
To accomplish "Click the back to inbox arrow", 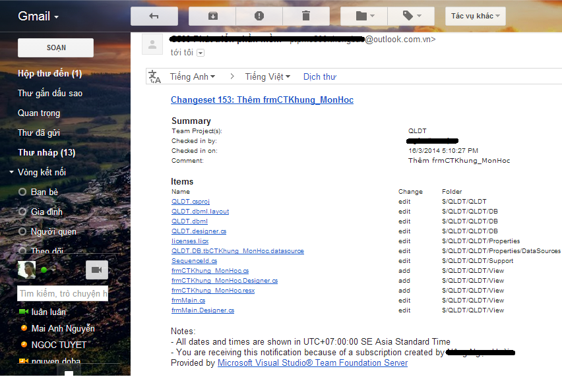I will click(x=154, y=16).
